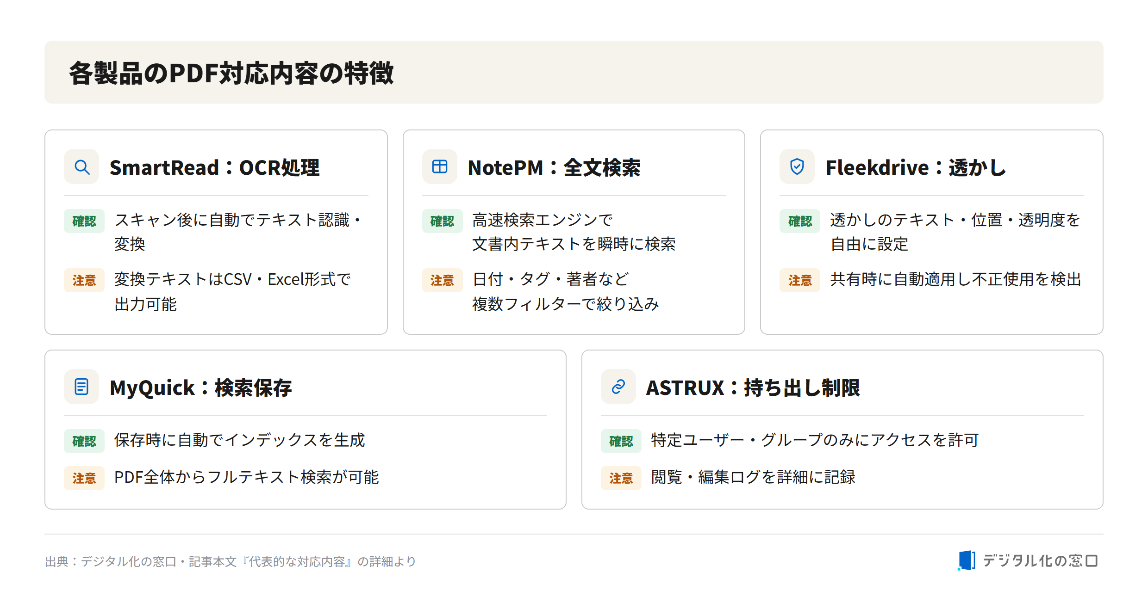Click text 閲覧・編集ログを詳細に記録
Screen dimensions: 1148x615
point(753,477)
